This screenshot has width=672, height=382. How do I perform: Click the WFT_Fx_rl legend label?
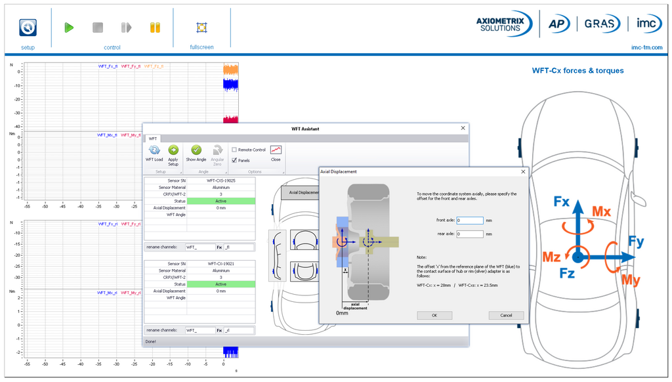tap(108, 224)
